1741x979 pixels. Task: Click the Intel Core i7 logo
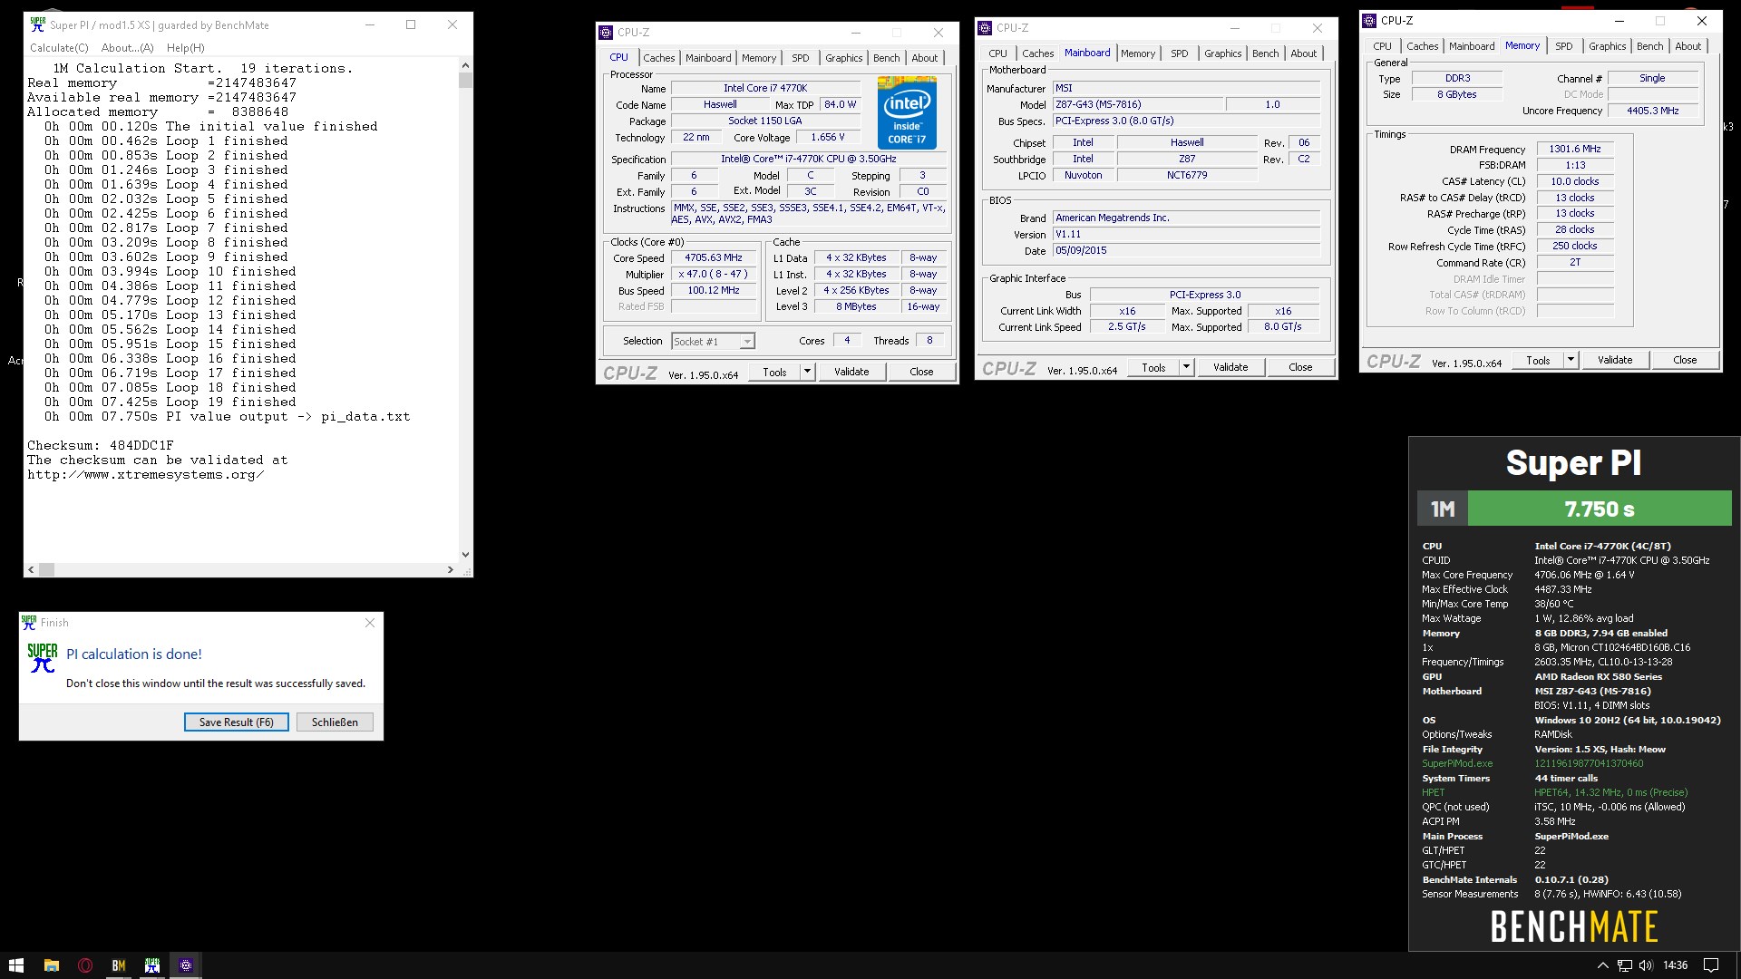click(907, 113)
